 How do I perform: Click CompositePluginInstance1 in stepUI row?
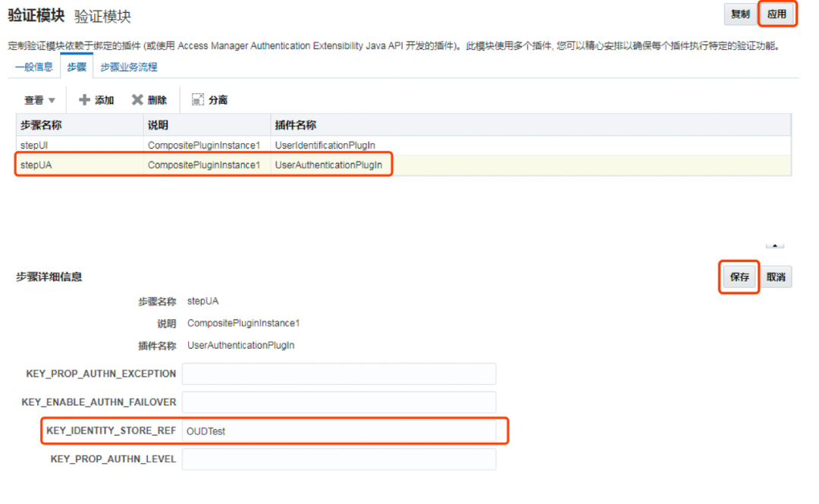pos(204,146)
